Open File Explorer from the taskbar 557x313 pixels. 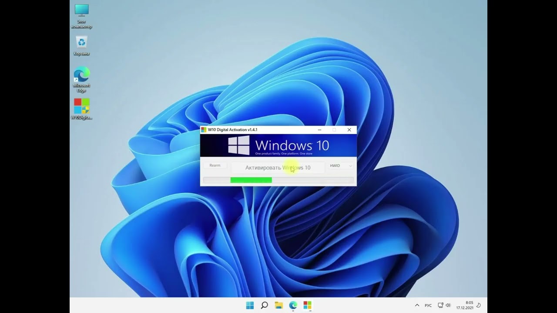(x=278, y=305)
